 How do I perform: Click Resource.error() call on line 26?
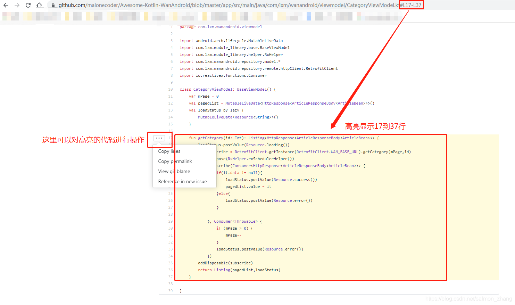coord(293,200)
